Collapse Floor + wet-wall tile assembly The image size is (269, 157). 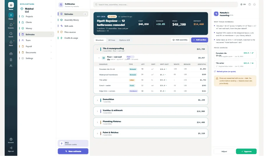click(x=99, y=58)
